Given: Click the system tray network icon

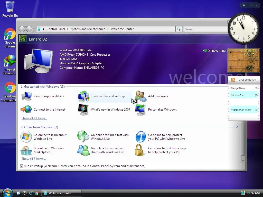Looking at the screenshot, I should click(243, 193).
